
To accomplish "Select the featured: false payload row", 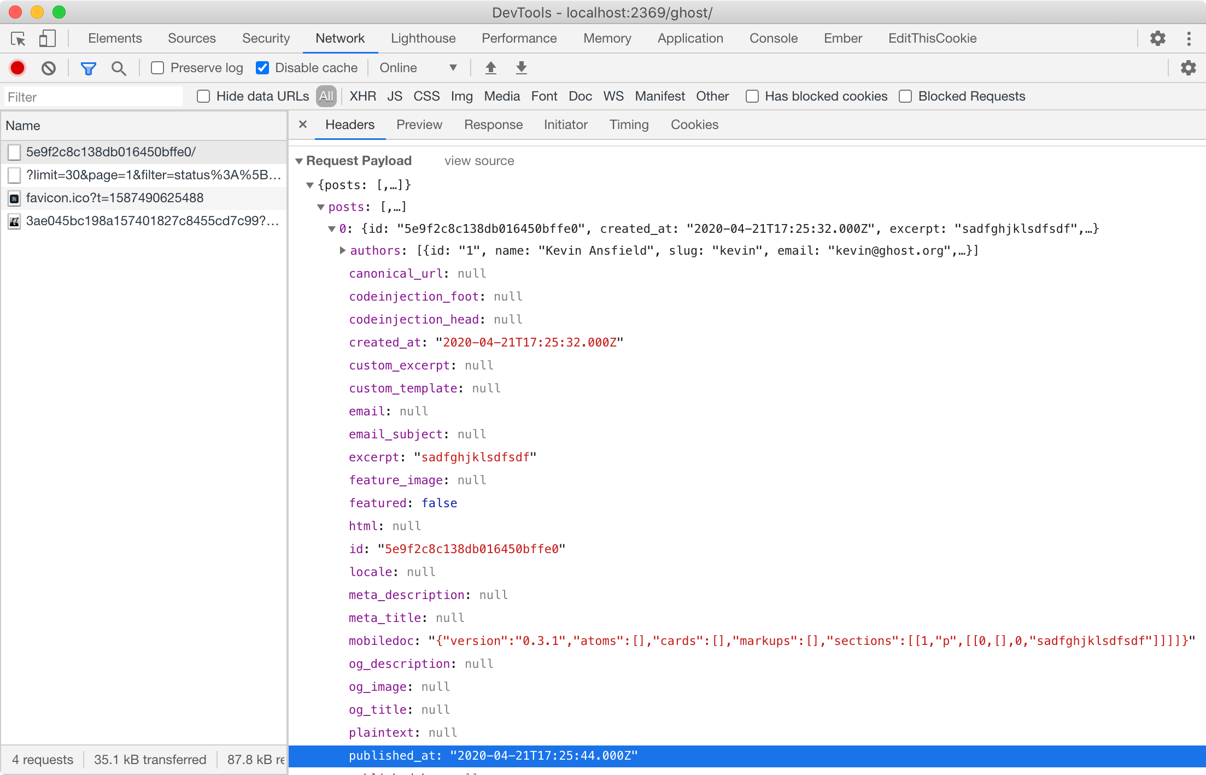I will pyautogui.click(x=747, y=503).
